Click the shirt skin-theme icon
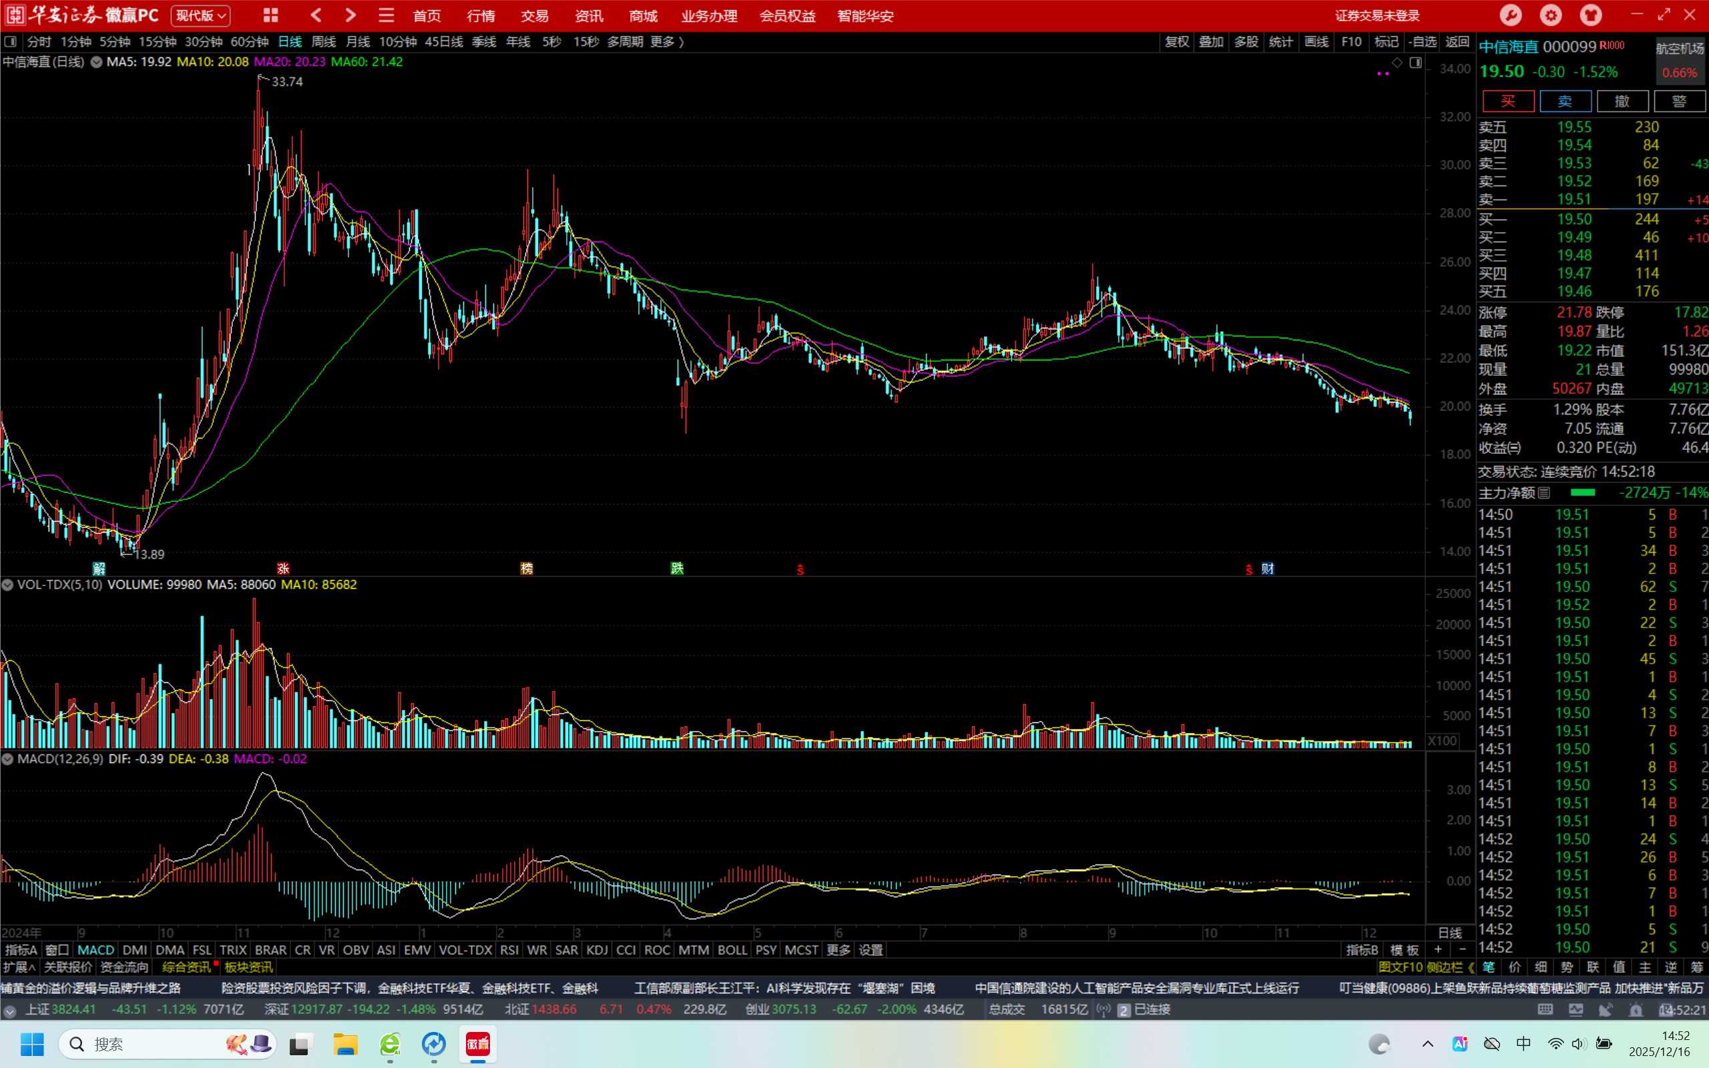 pos(1590,15)
